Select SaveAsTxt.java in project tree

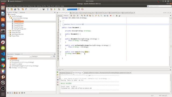click(x=19, y=27)
